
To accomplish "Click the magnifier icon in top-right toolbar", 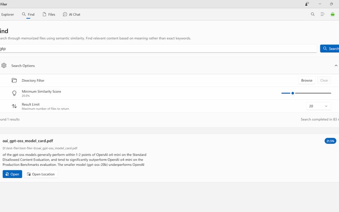I will point(313,14).
